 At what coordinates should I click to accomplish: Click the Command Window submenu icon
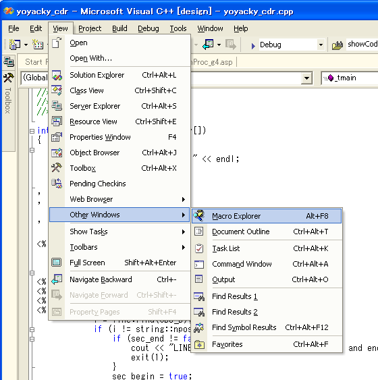coord(199,264)
